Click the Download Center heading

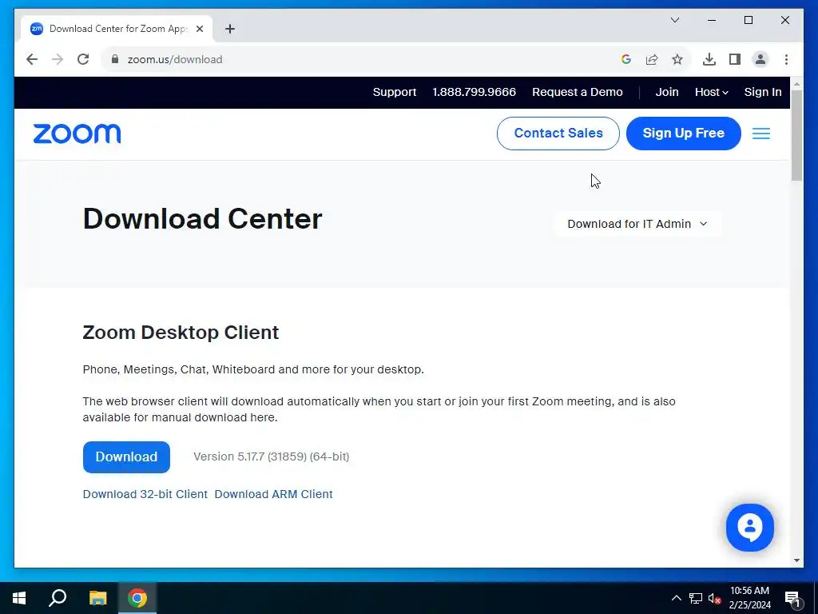pyautogui.click(x=202, y=219)
